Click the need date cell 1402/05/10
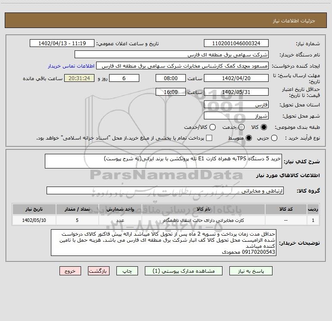The image size is (332, 321). click(34, 220)
